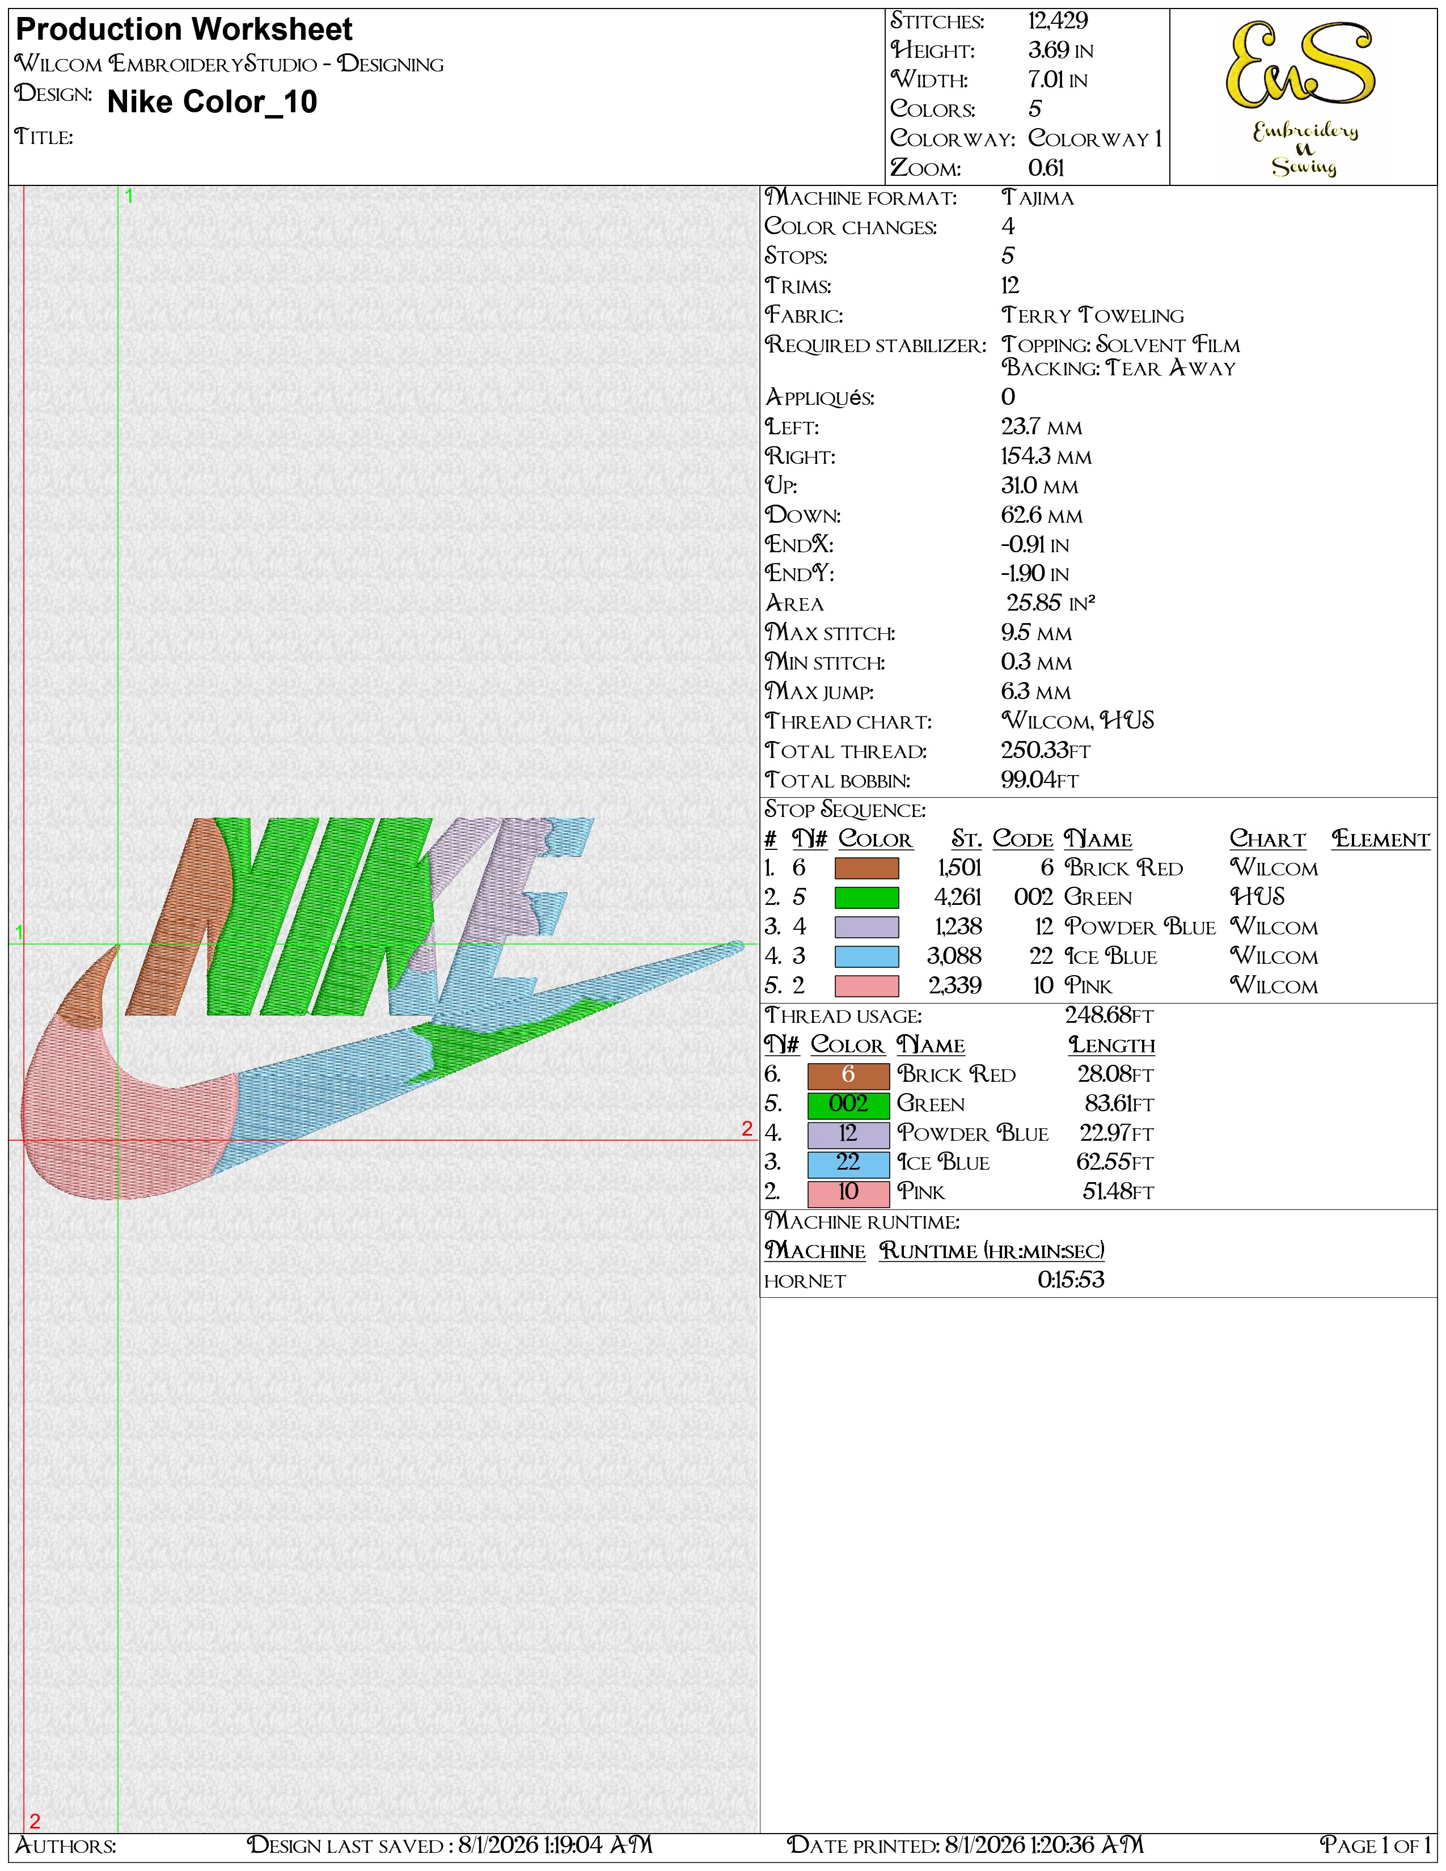
Task: Select the Max jump value "6.3 mm"
Action: pyautogui.click(x=1035, y=691)
